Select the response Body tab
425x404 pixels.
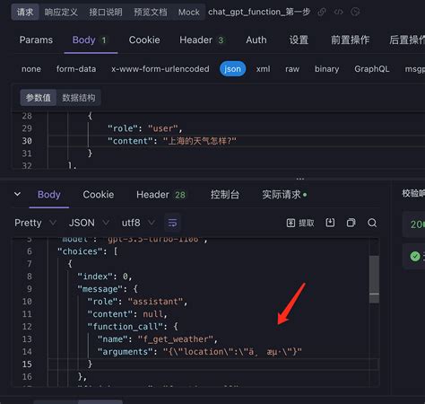pos(49,195)
